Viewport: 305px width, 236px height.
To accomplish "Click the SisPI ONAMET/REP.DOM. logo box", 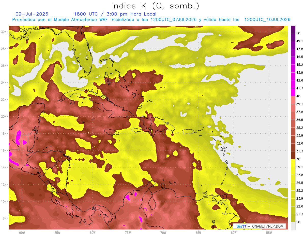I will (x=259, y=226).
